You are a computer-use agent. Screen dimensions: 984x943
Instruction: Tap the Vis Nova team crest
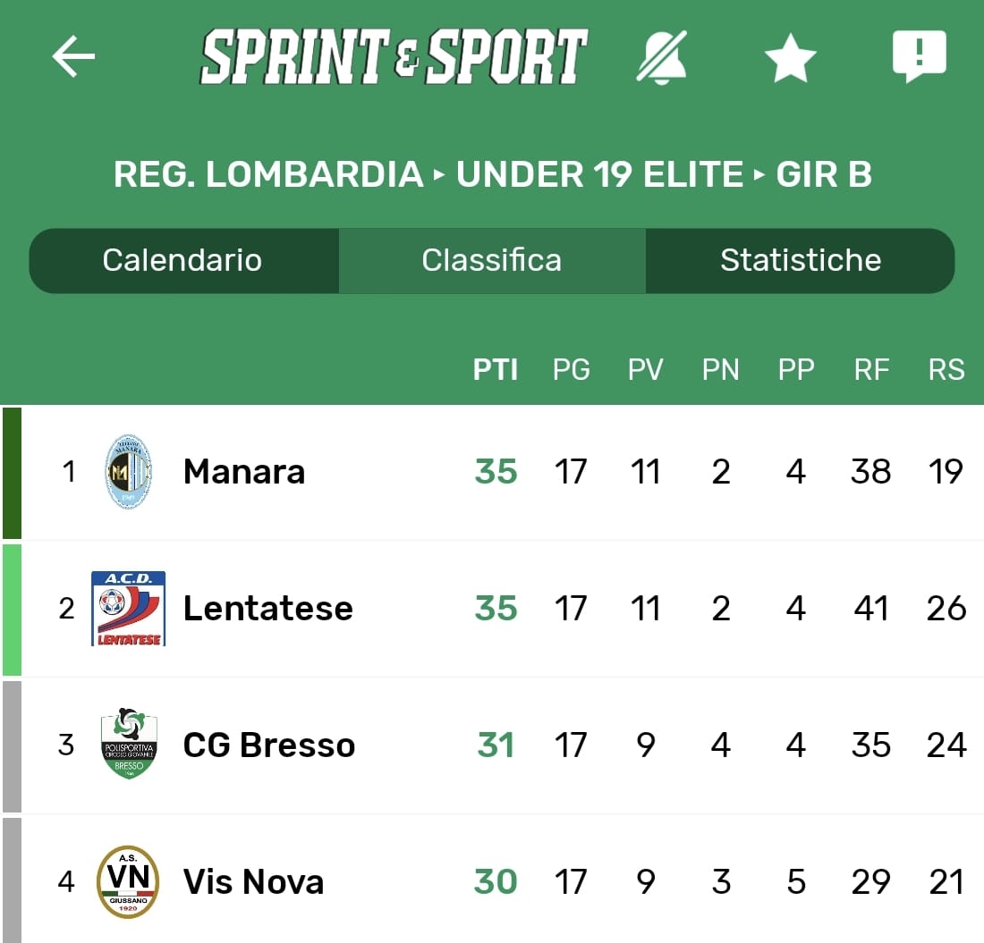129,881
